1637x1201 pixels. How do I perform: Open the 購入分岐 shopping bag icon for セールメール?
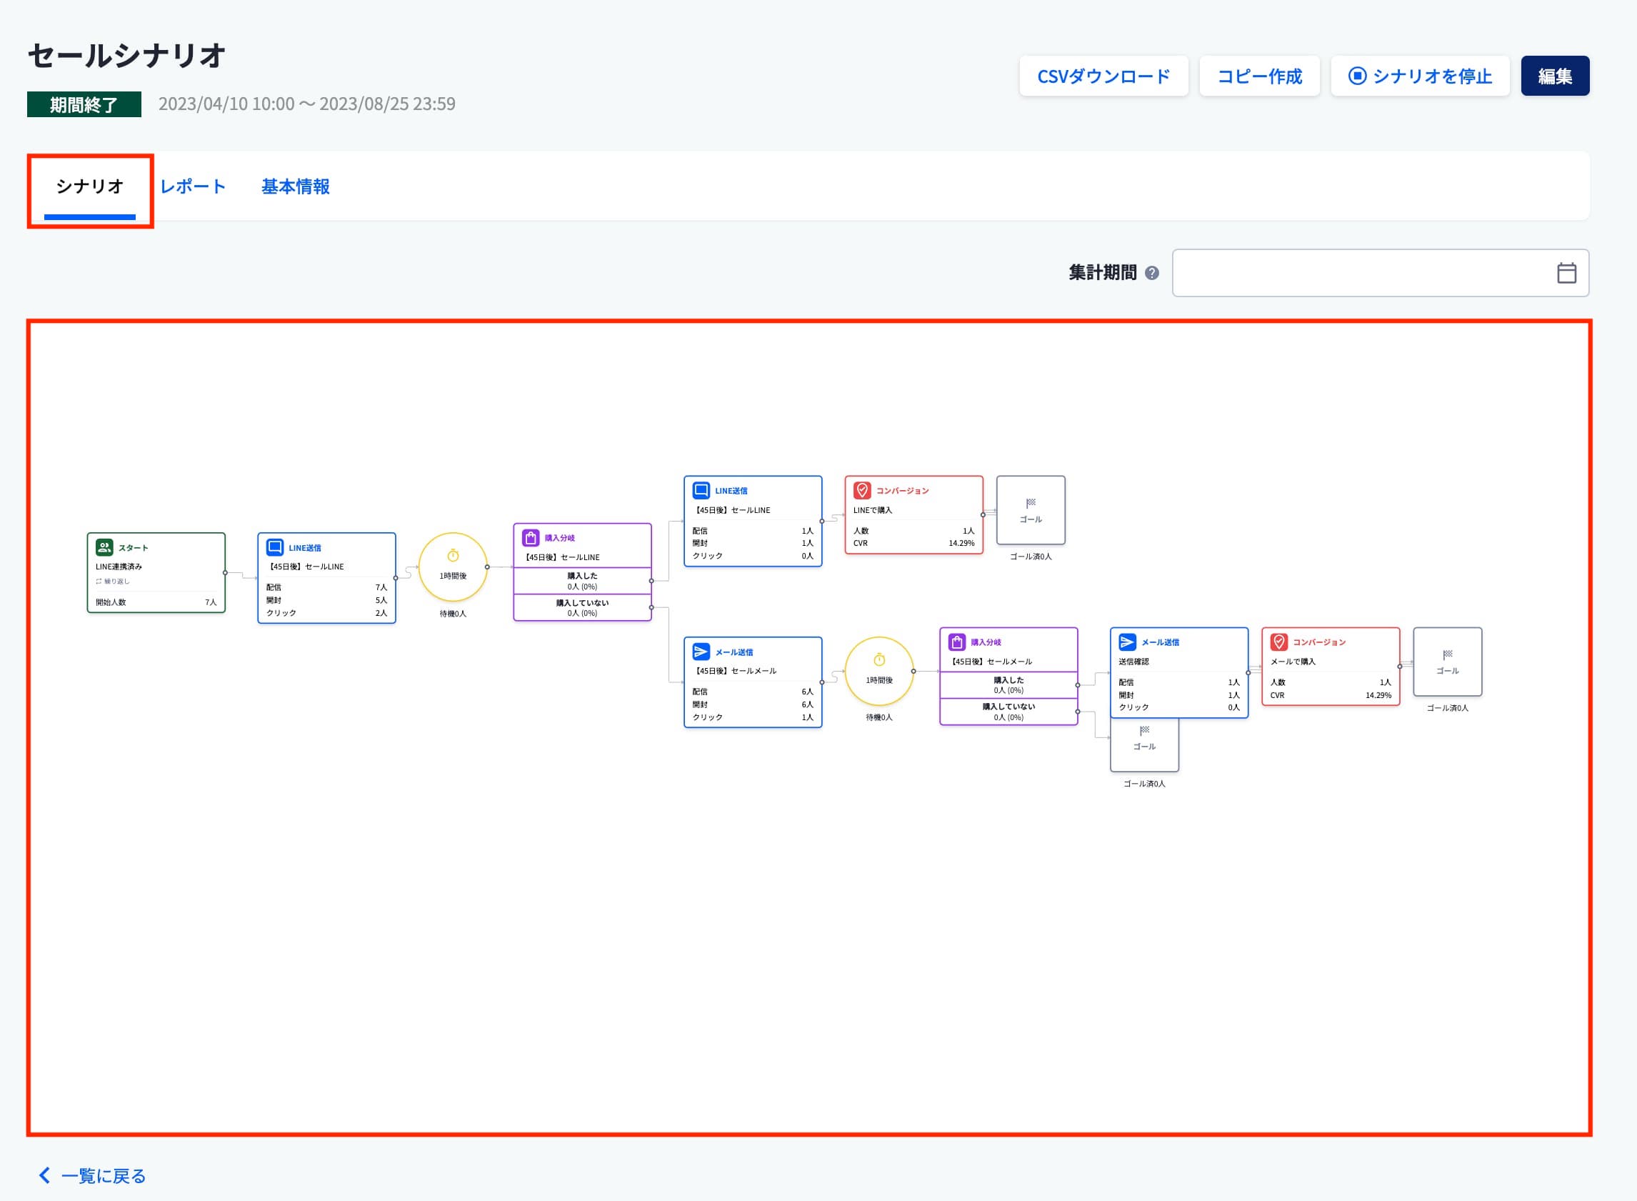(958, 643)
